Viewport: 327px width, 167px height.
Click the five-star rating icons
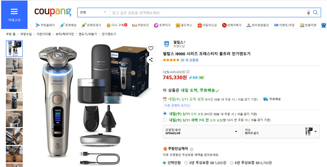click(x=171, y=60)
